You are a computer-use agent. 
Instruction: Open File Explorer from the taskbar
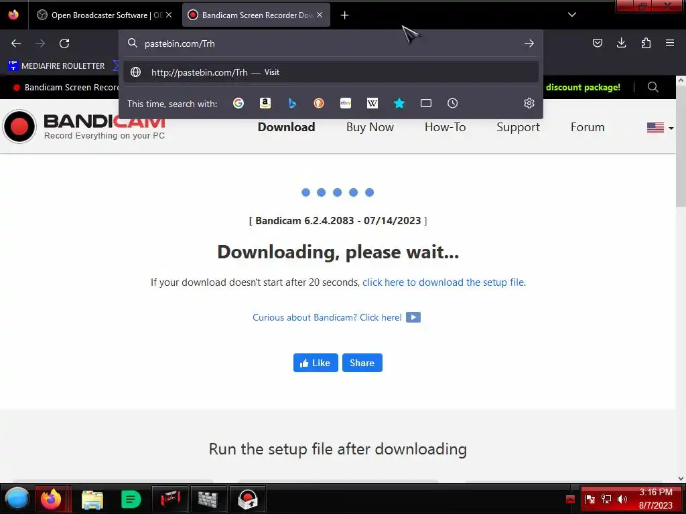point(92,499)
